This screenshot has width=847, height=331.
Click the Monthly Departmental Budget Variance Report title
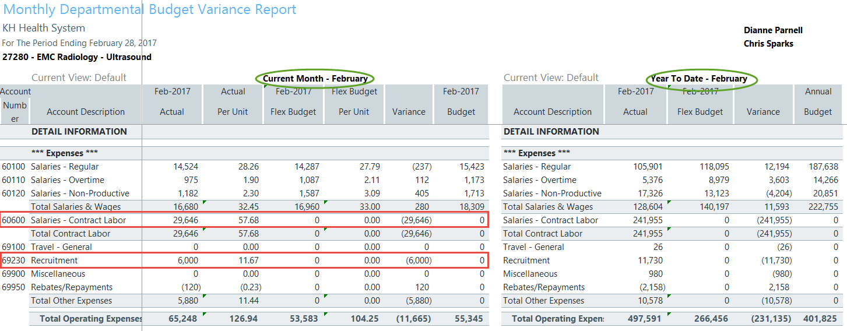click(x=150, y=10)
